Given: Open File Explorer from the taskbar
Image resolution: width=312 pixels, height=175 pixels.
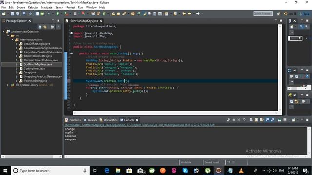Looking at the screenshot, I should (118, 171).
